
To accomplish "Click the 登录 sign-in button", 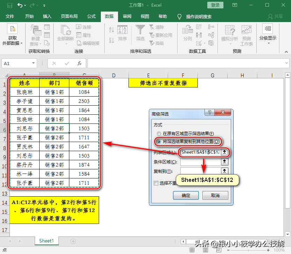I will point(215,5).
